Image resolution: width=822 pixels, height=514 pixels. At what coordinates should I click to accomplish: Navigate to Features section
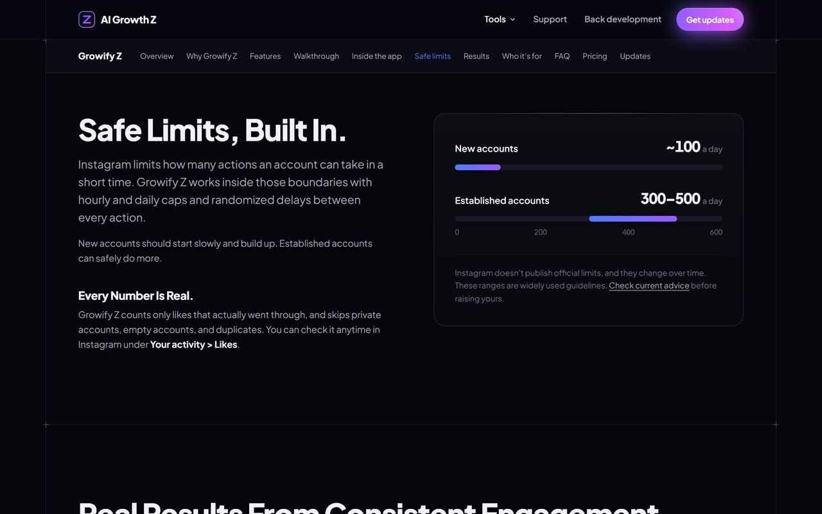[265, 56]
